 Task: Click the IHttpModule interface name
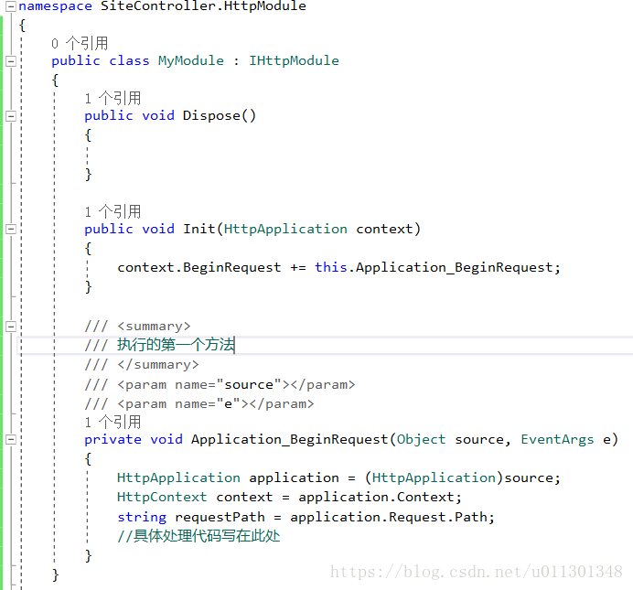click(x=294, y=60)
